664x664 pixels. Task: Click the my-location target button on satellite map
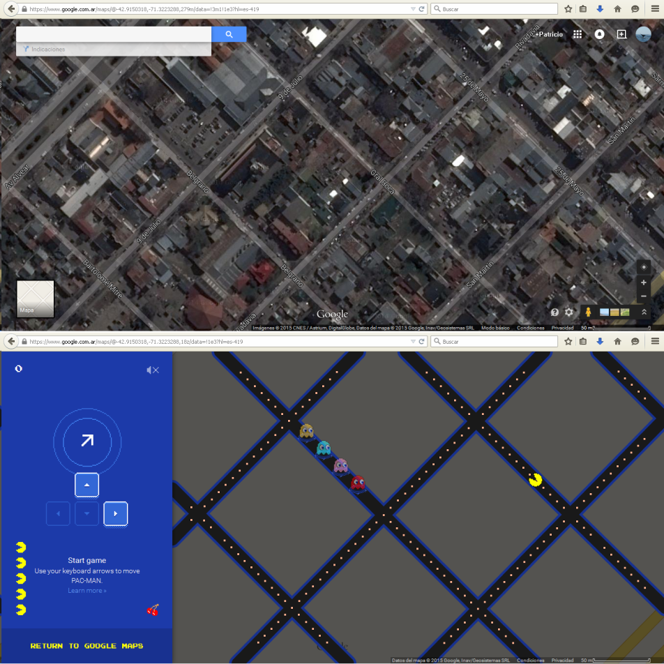pyautogui.click(x=643, y=267)
